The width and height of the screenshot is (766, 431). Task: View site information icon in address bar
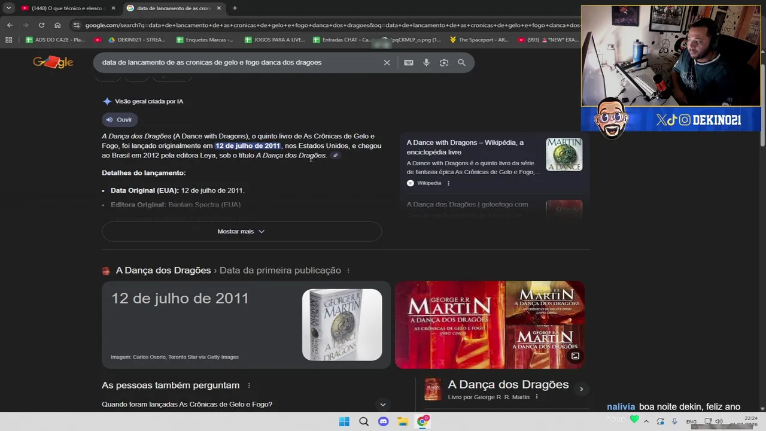tap(77, 25)
